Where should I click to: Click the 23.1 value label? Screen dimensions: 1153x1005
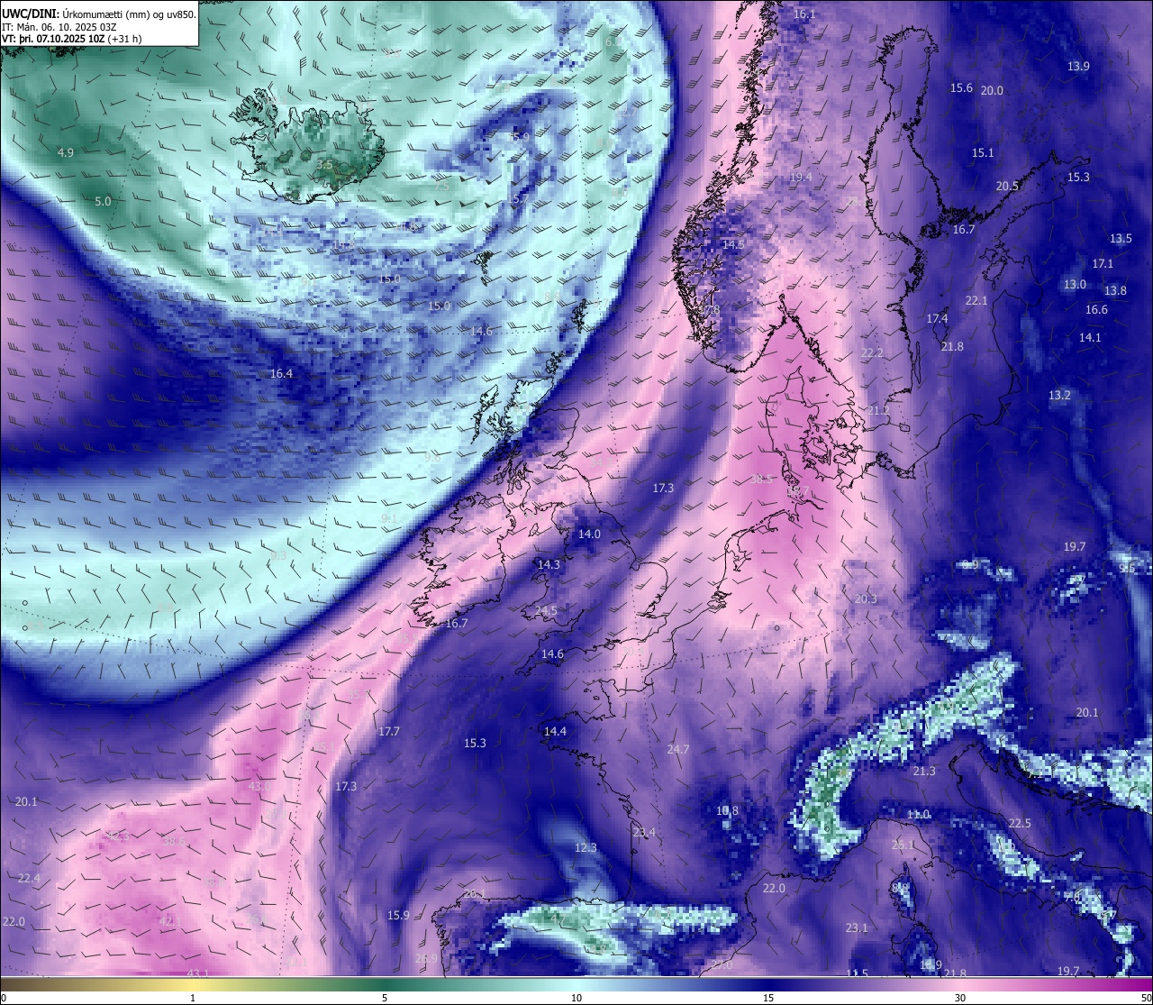point(857,927)
